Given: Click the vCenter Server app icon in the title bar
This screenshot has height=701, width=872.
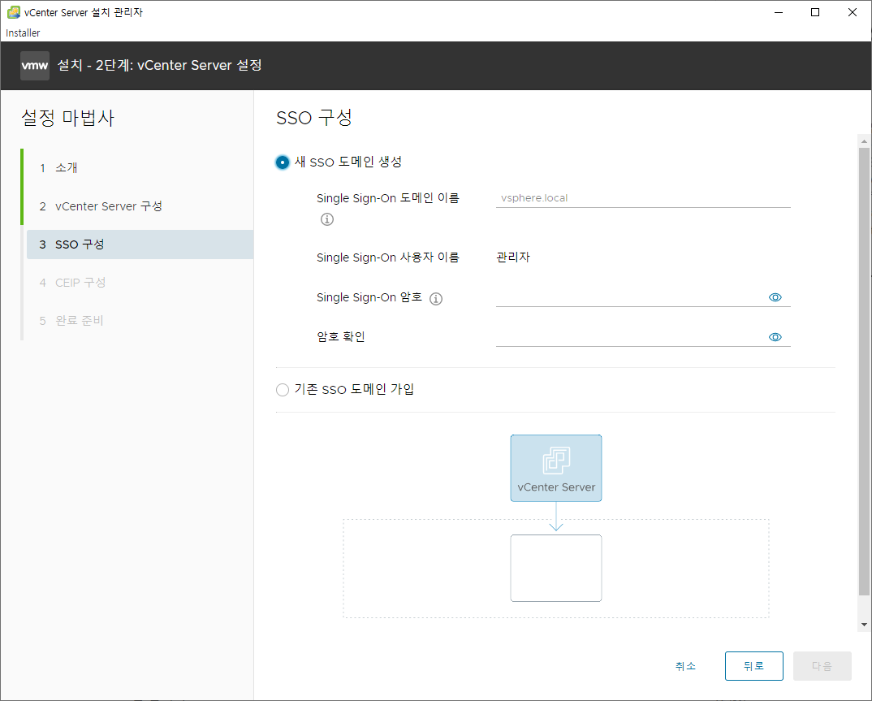Looking at the screenshot, I should [x=13, y=12].
